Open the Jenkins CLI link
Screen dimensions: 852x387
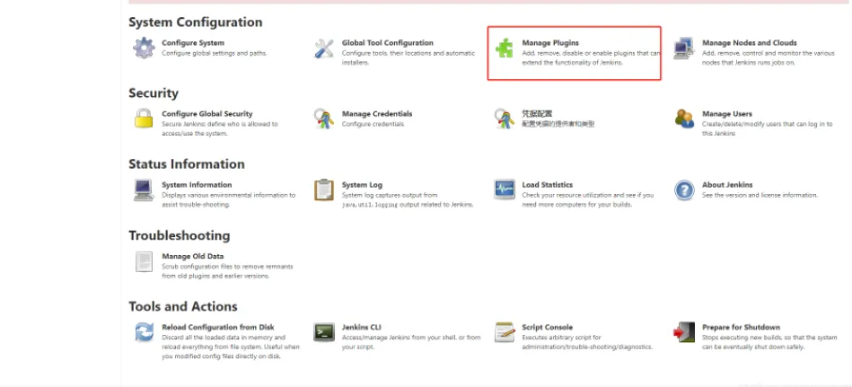click(361, 327)
